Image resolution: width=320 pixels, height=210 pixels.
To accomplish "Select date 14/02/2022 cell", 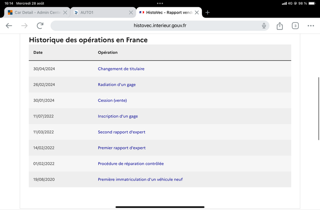I will pos(44,148).
